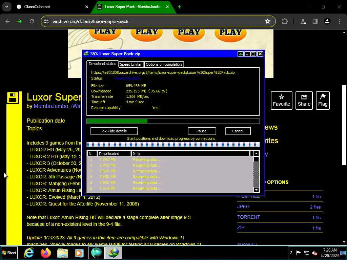Image resolution: width=347 pixels, height=260 pixels.
Task: Switch to the Download status tab
Action: (x=102, y=64)
